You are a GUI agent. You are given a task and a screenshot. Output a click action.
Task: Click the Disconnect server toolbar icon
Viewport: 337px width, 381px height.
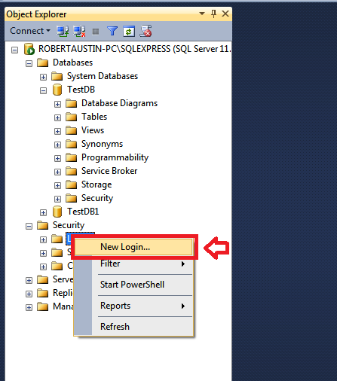79,31
